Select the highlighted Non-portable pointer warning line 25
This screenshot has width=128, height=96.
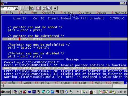[65, 68]
